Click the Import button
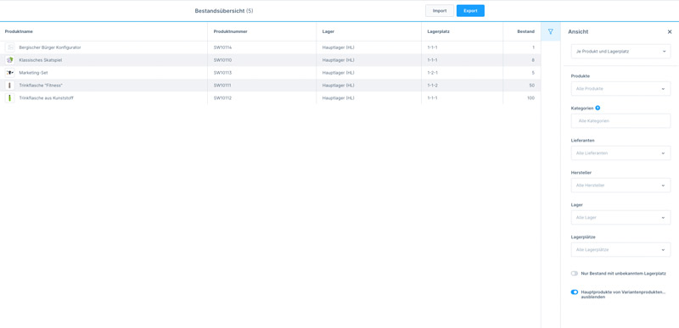Viewport: 679px width, 328px height. click(440, 11)
